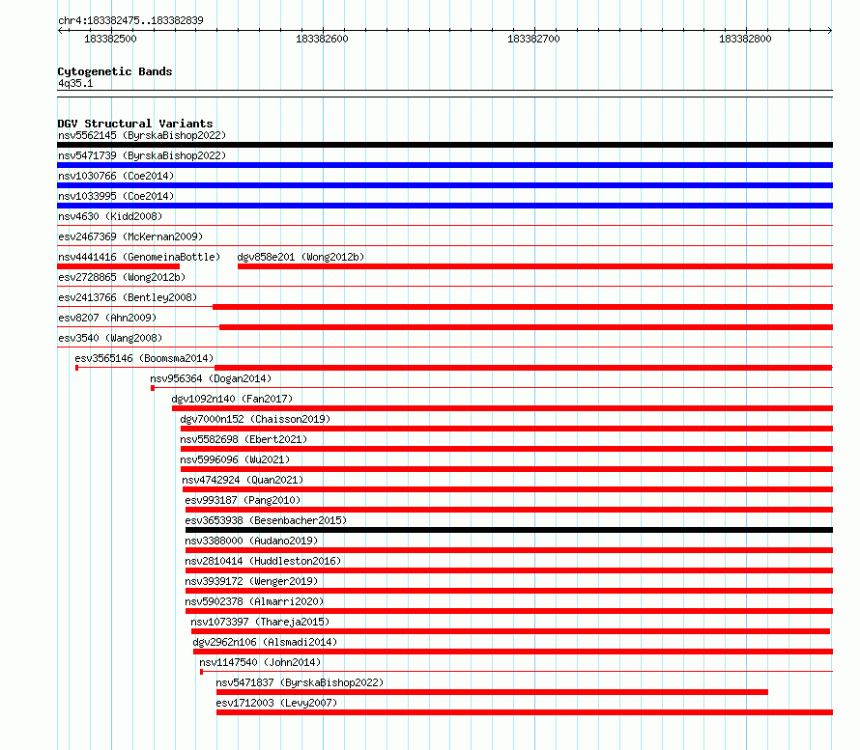
Task: Select esv1712003 (Levy2007) variant
Action: (276, 703)
